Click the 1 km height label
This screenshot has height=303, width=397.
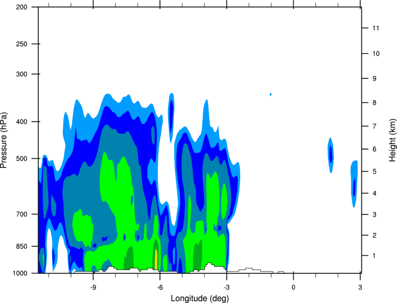[374, 256]
